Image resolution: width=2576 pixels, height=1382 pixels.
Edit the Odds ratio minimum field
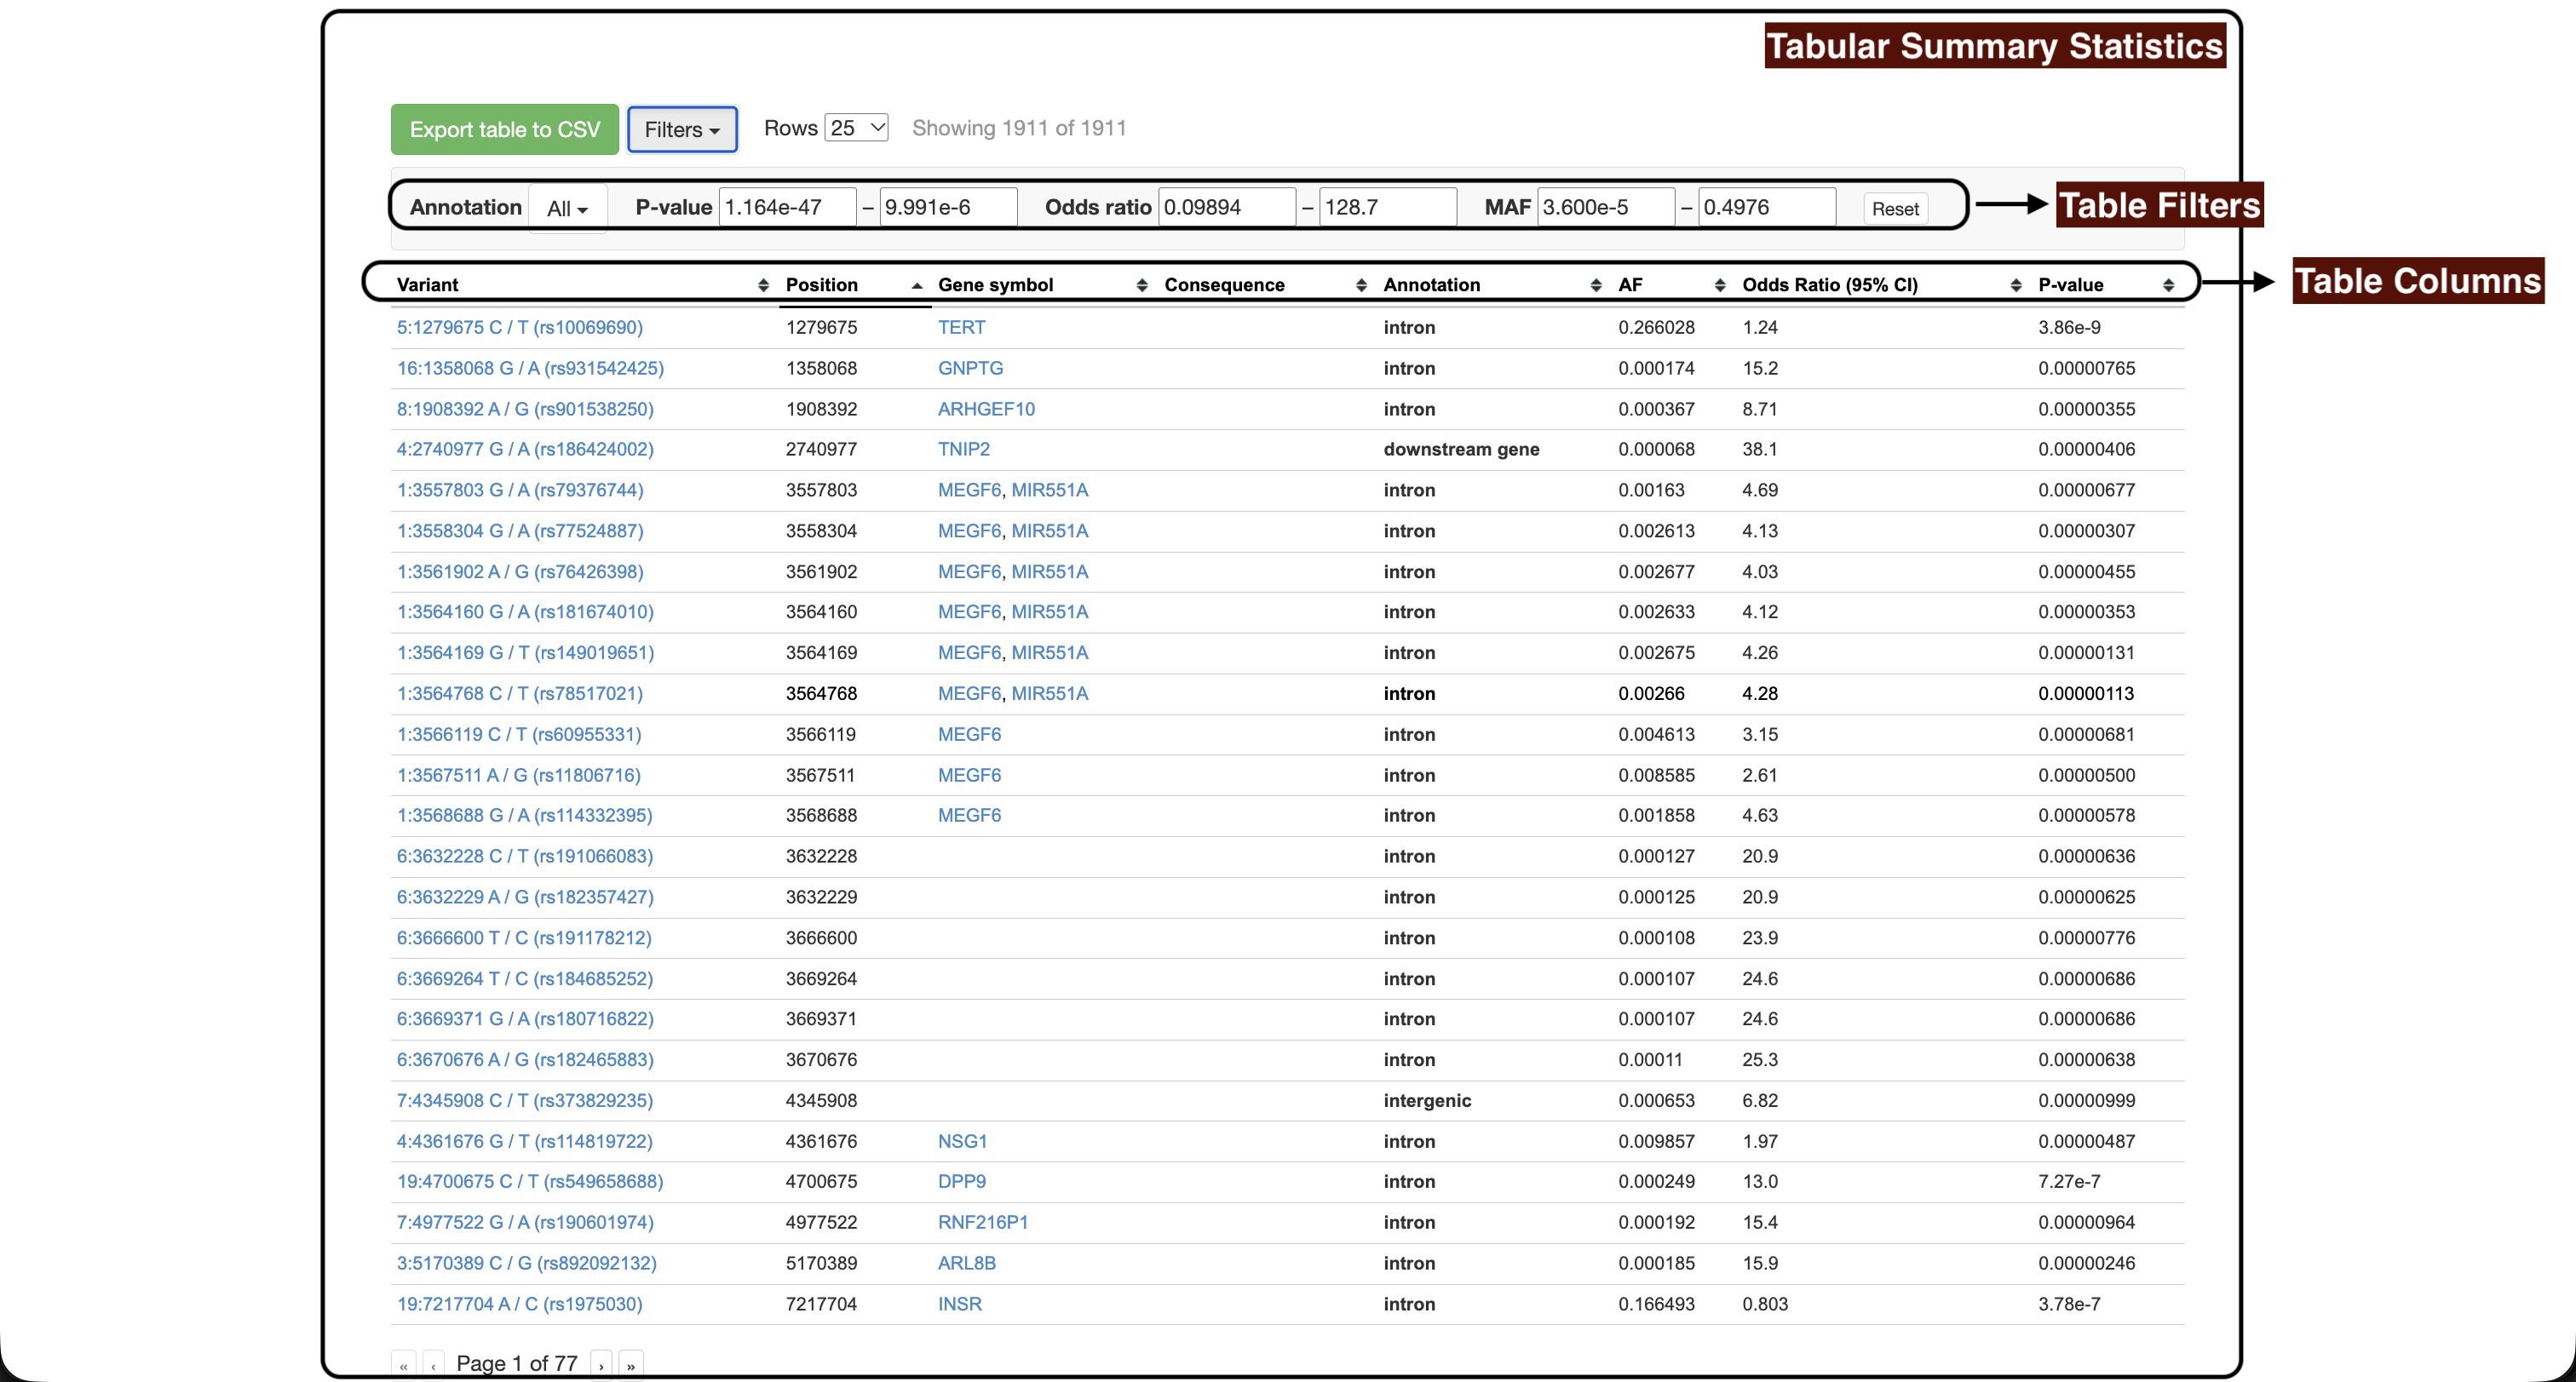click(x=1227, y=208)
